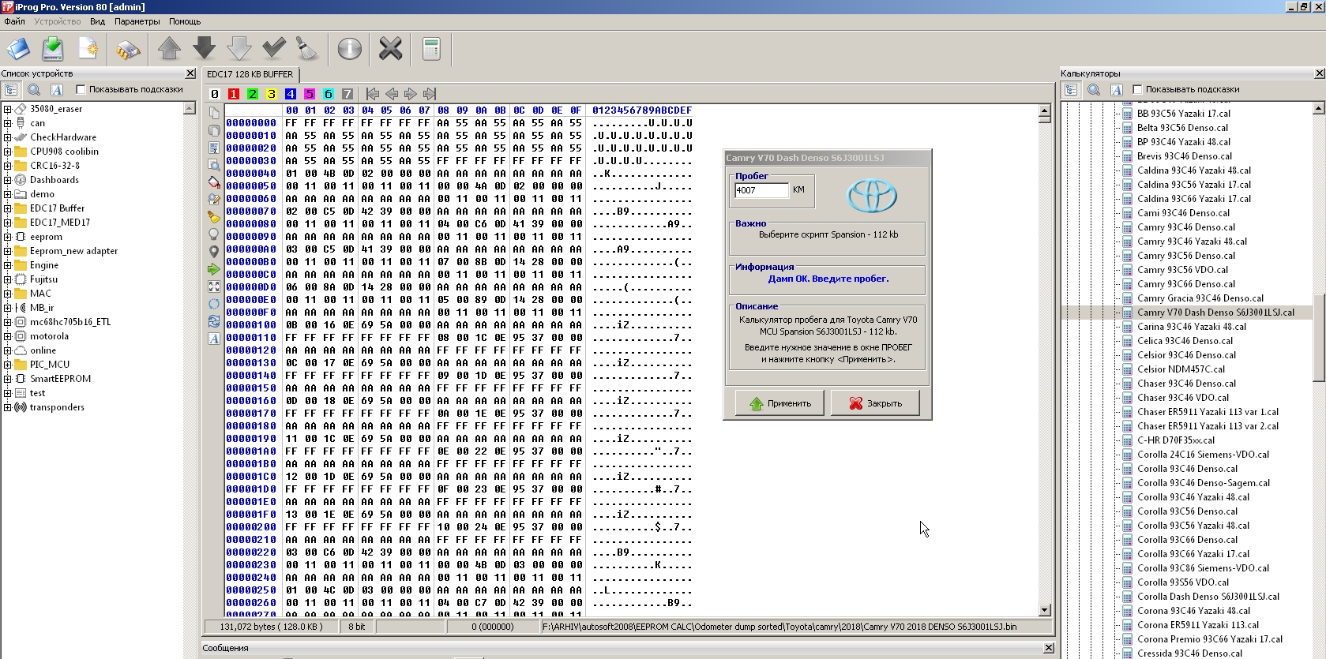Click hex editor scrollbar down arrow
Screen dimensions: 1326x659
click(1045, 609)
